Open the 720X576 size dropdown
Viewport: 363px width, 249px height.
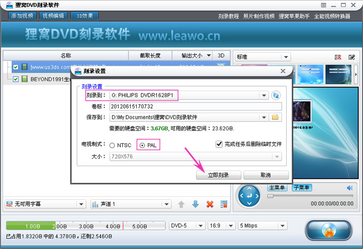pyautogui.click(x=277, y=157)
